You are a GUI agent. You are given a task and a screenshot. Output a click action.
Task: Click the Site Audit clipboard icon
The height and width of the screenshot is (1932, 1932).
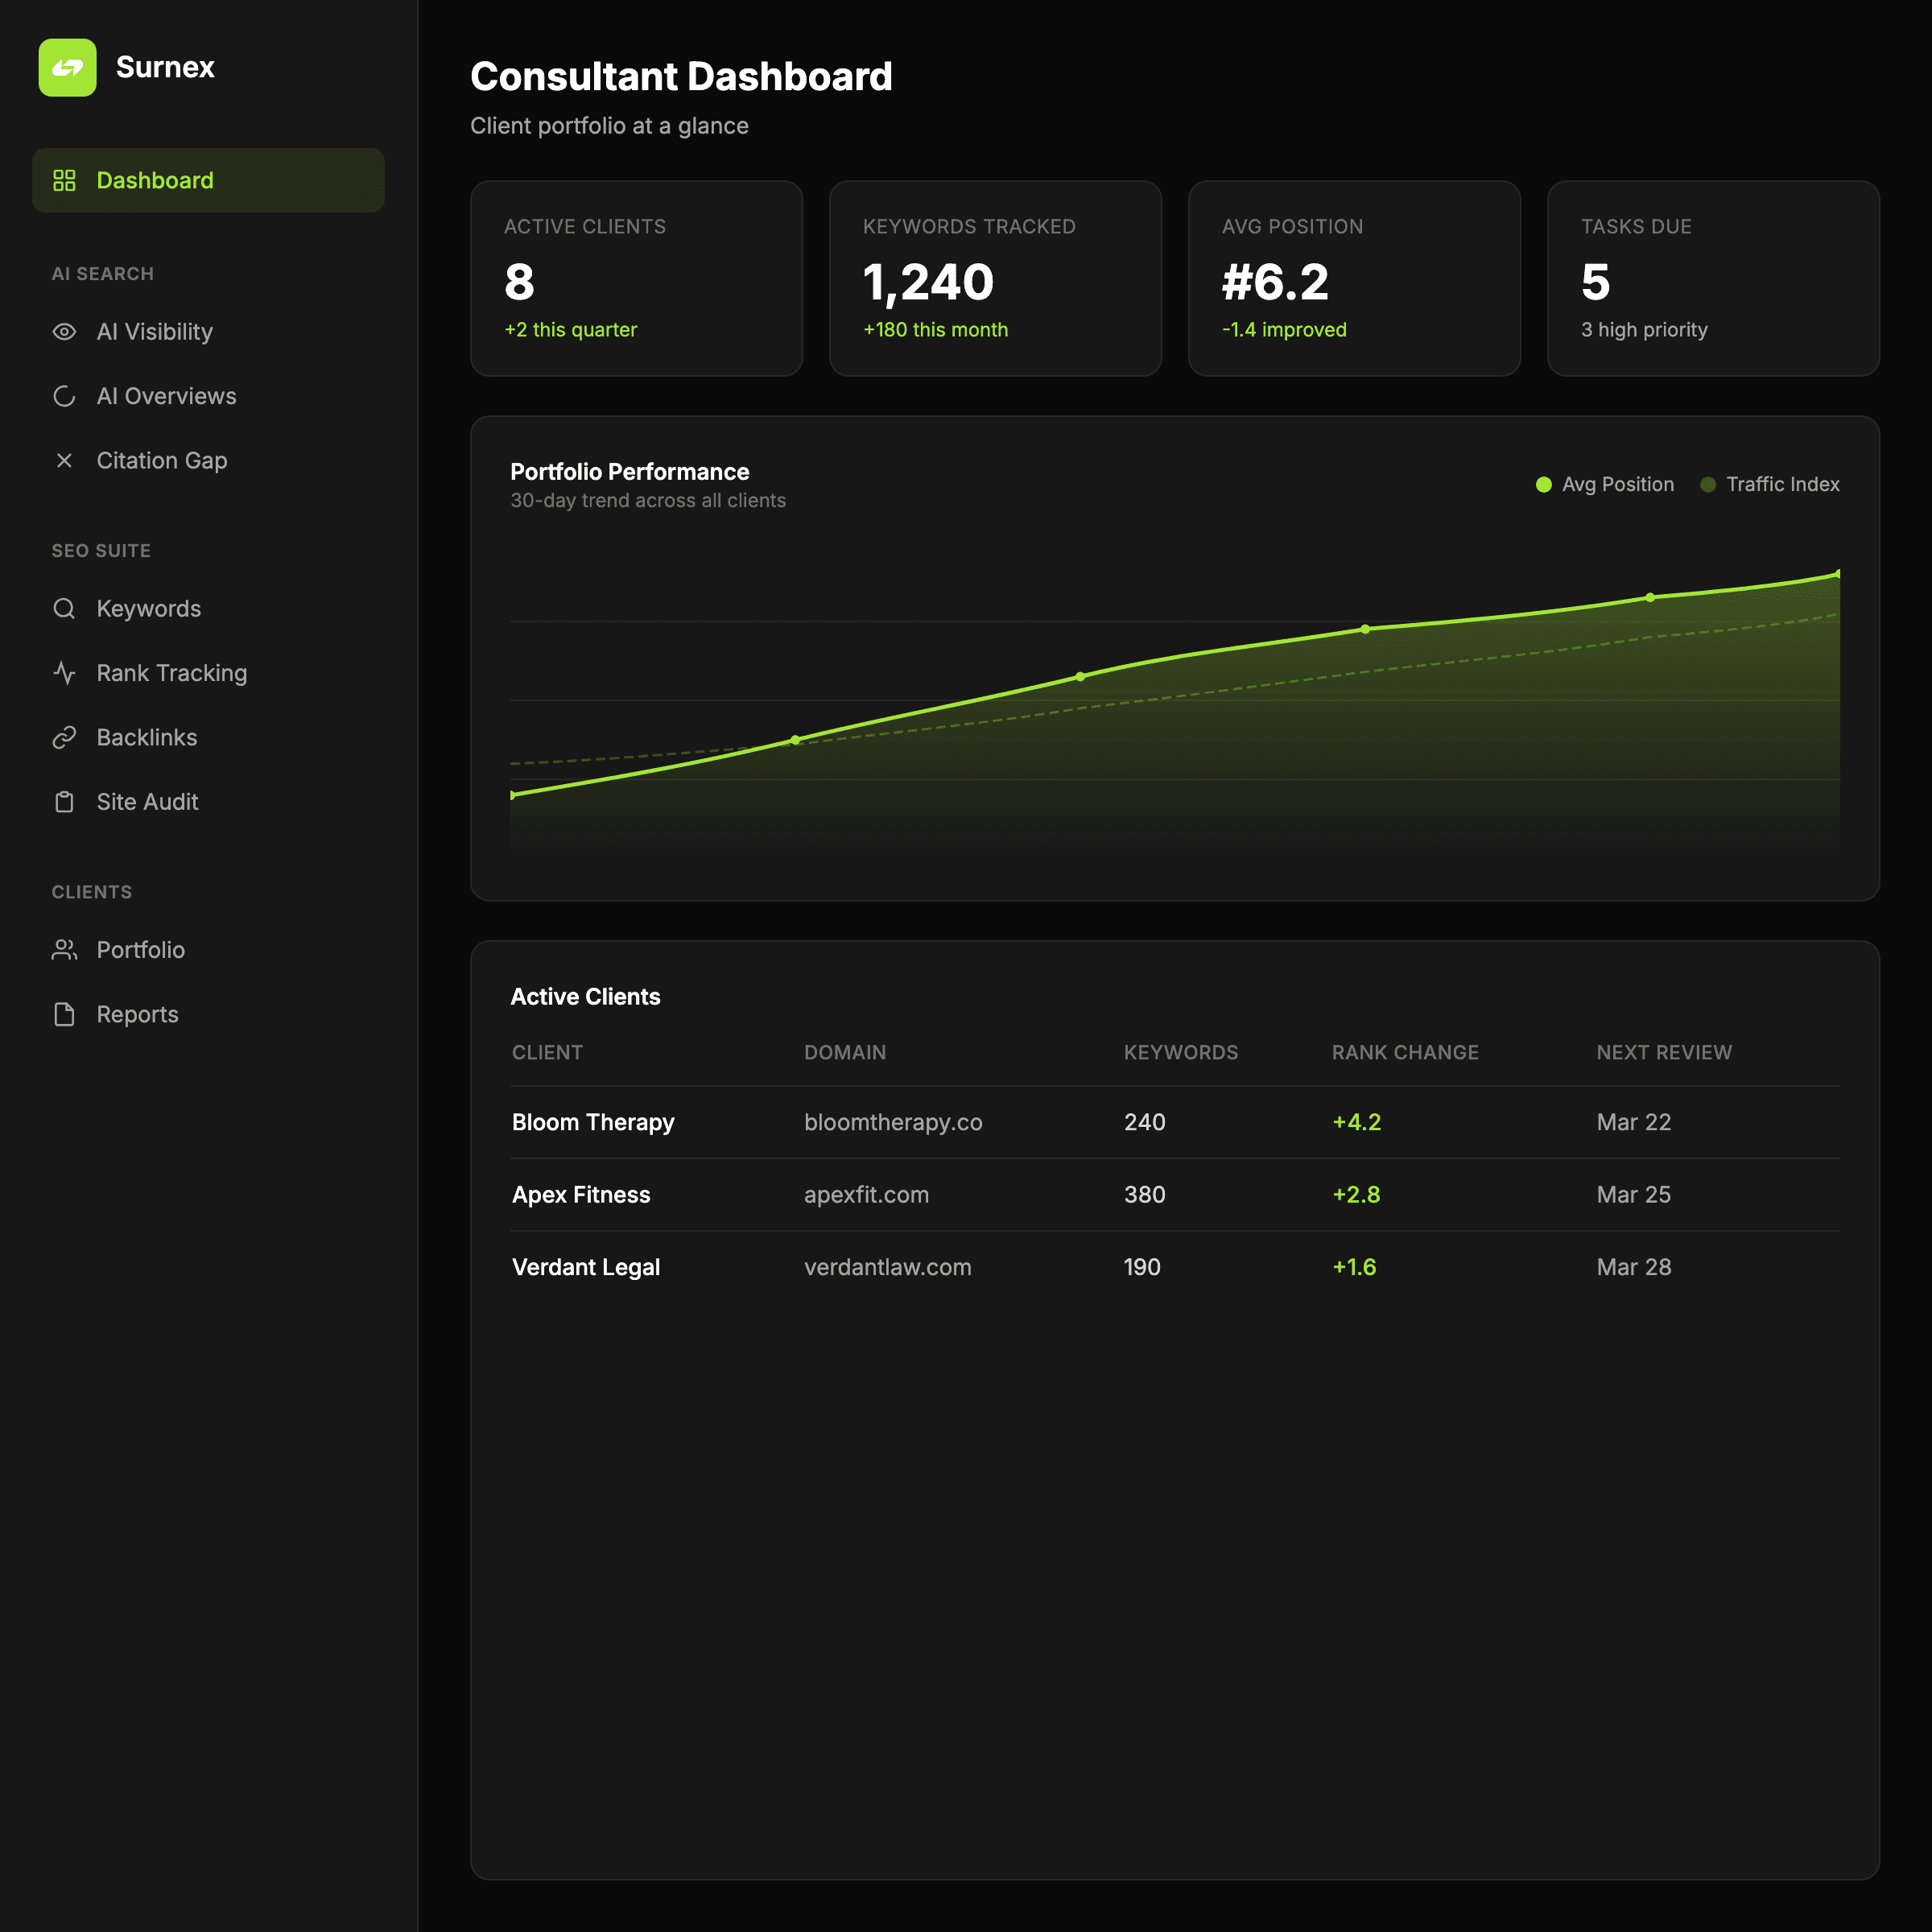click(x=64, y=802)
